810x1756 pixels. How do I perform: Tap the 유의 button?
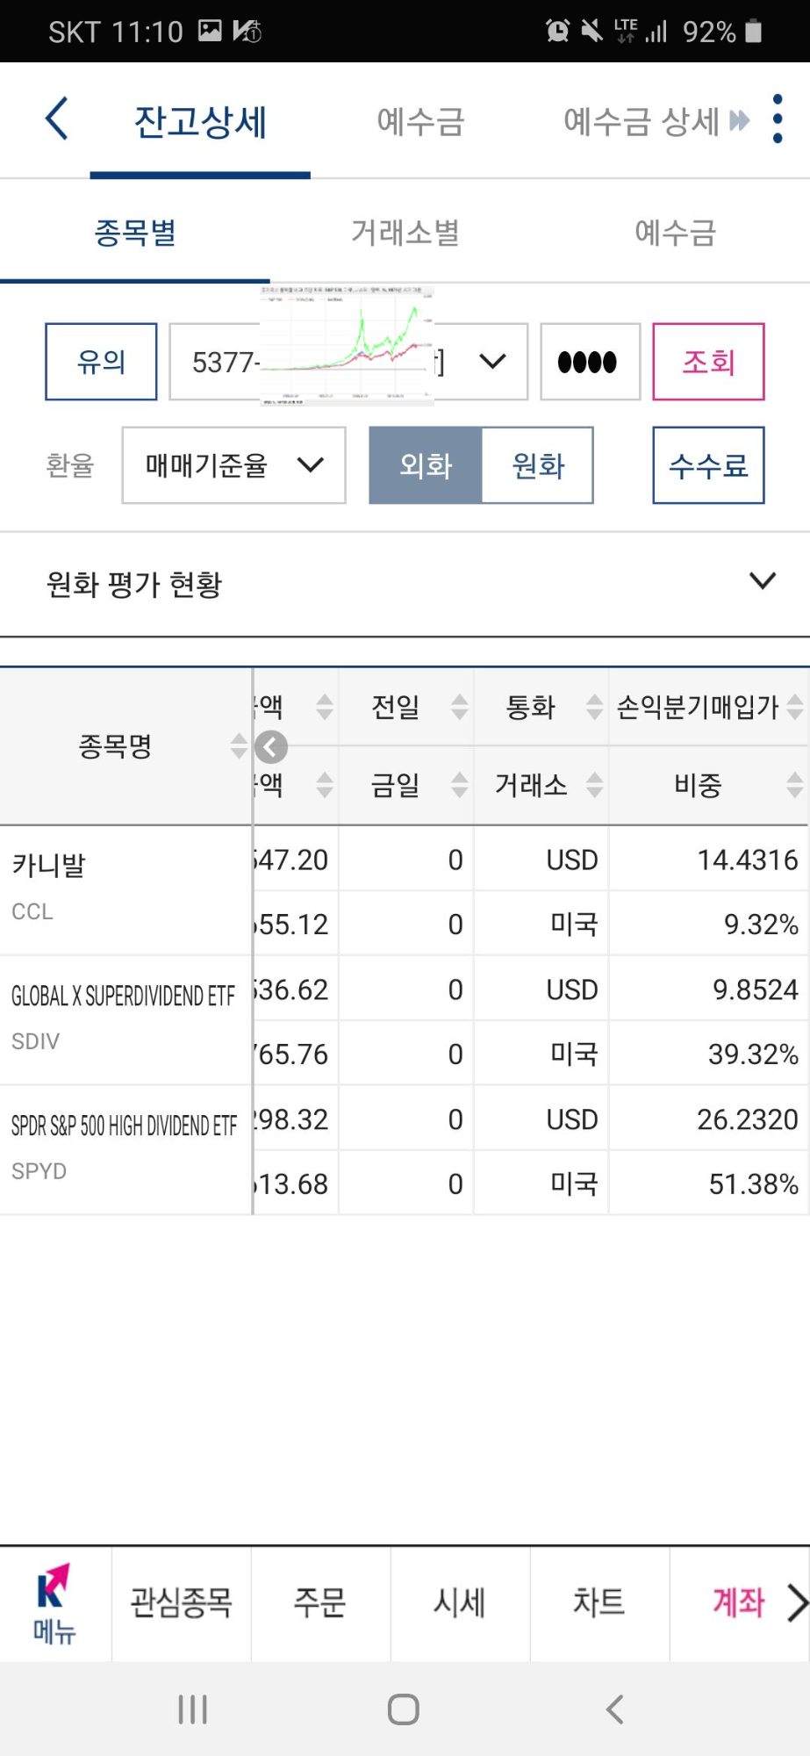click(x=101, y=362)
